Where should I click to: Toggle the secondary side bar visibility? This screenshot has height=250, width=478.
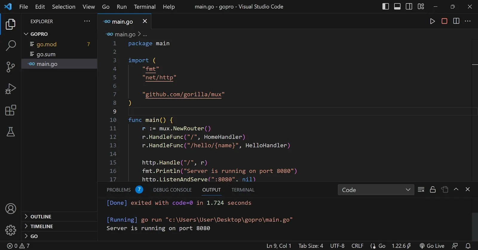[x=409, y=6]
